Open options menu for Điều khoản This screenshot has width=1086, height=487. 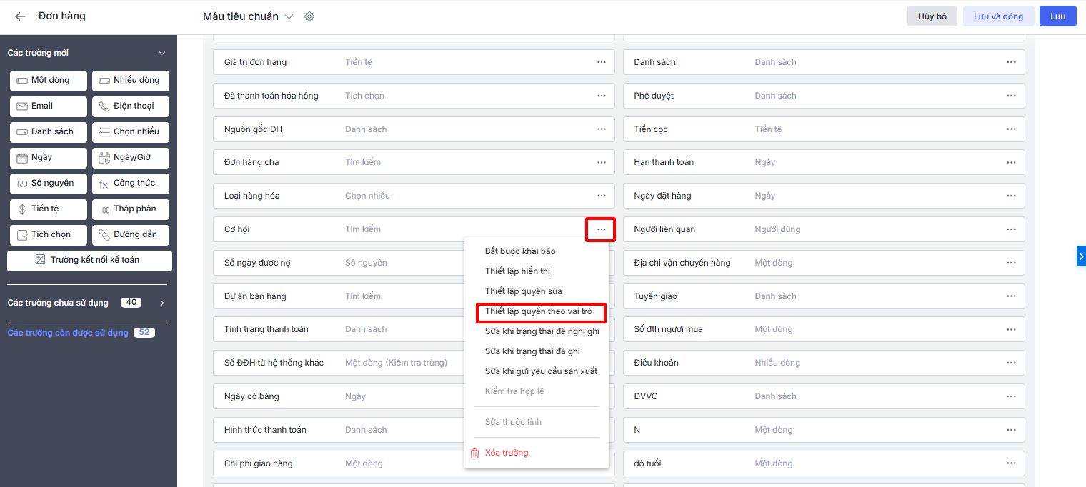pos(1011,363)
